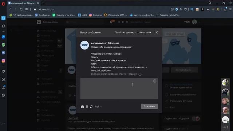Open Opera main menu logo
Viewport: 233px width, 131px height.
pos(3,4)
